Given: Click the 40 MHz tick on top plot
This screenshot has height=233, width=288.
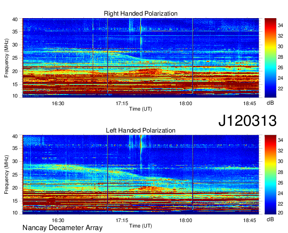Looking at the screenshot, I should point(15,19).
